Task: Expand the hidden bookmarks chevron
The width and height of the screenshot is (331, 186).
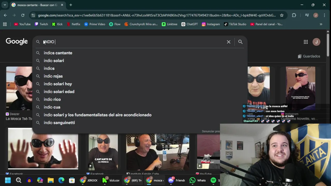Action: tap(321, 24)
